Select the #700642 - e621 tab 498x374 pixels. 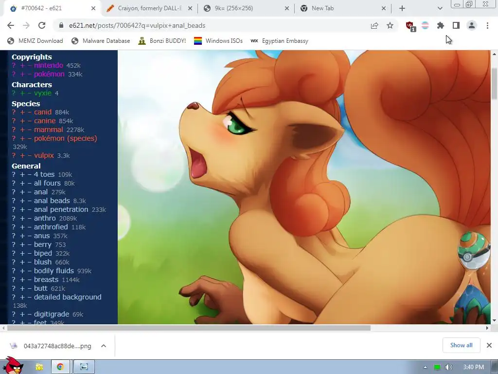point(53,8)
